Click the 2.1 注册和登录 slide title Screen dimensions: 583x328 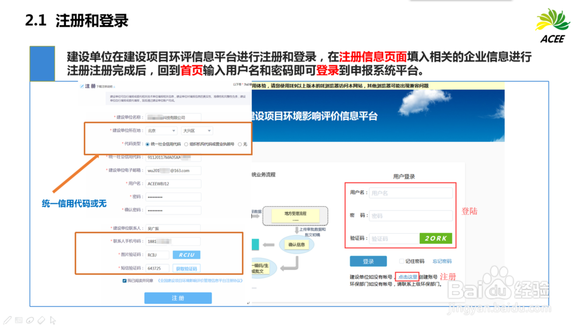(x=76, y=20)
